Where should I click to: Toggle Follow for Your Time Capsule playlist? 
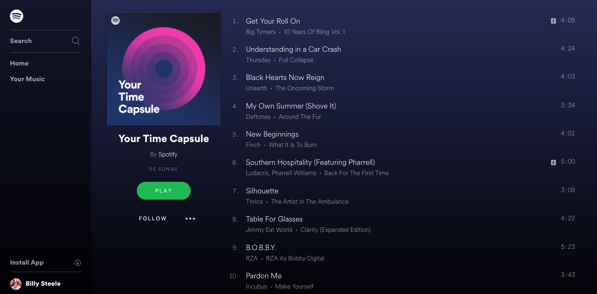153,219
